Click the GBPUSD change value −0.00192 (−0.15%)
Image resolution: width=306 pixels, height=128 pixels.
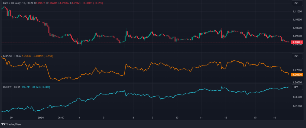[43, 56]
